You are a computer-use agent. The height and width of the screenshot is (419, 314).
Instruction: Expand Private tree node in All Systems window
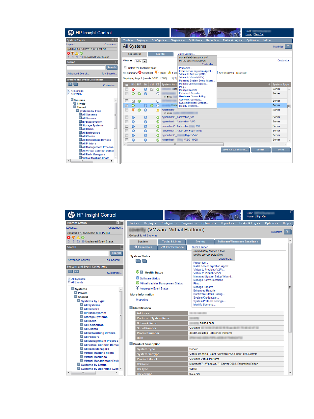[x=75, y=103]
